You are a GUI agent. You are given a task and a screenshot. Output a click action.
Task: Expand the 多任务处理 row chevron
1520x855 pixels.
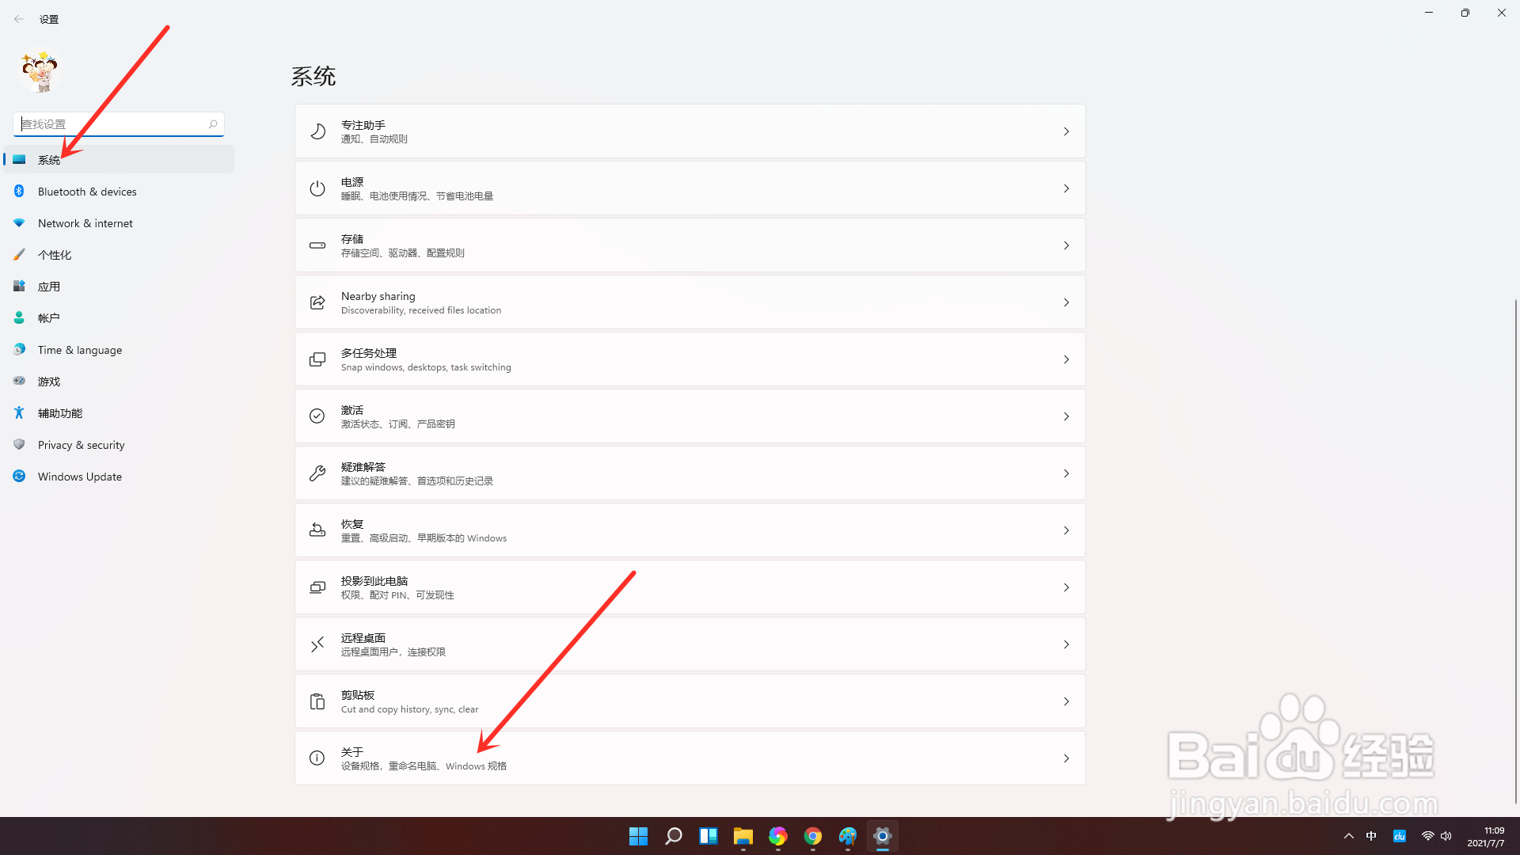coord(1066,359)
